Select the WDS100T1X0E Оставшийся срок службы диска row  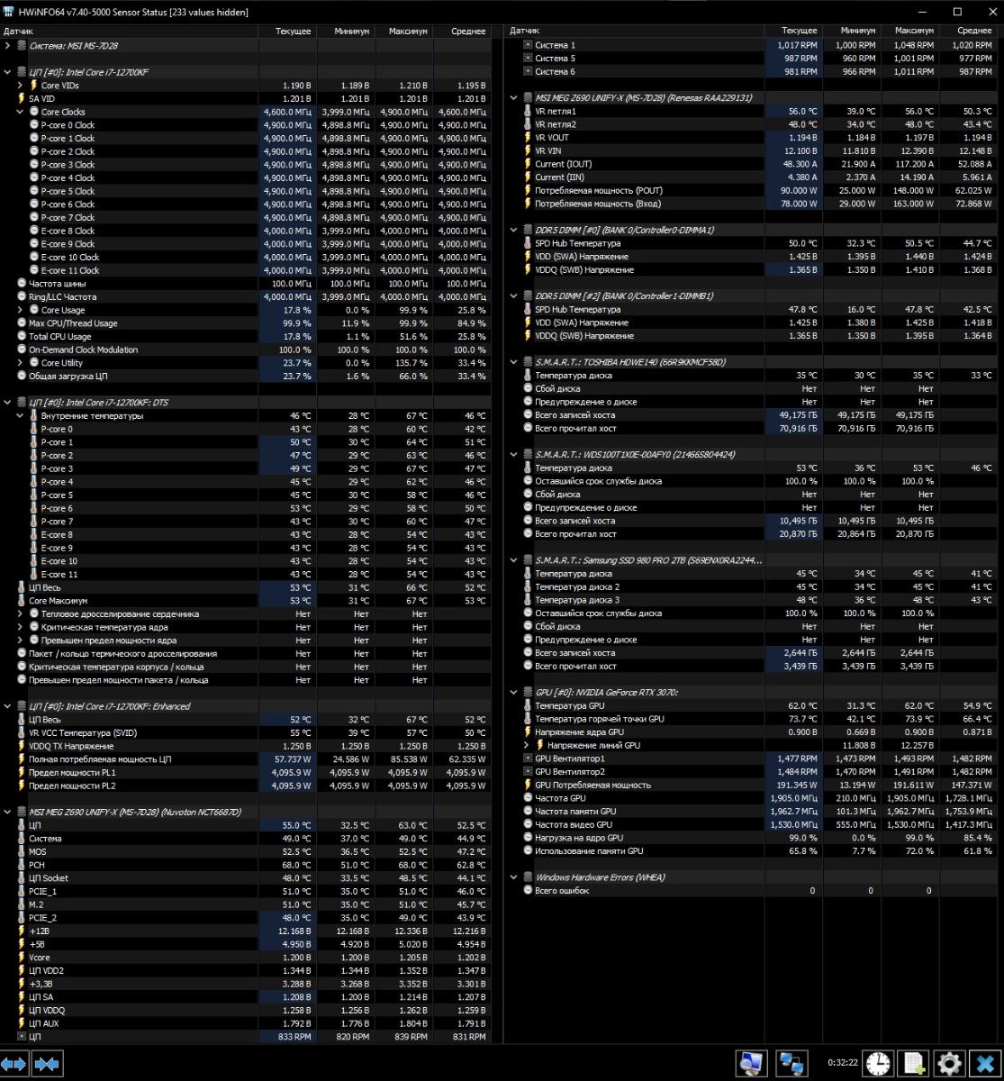coord(752,481)
